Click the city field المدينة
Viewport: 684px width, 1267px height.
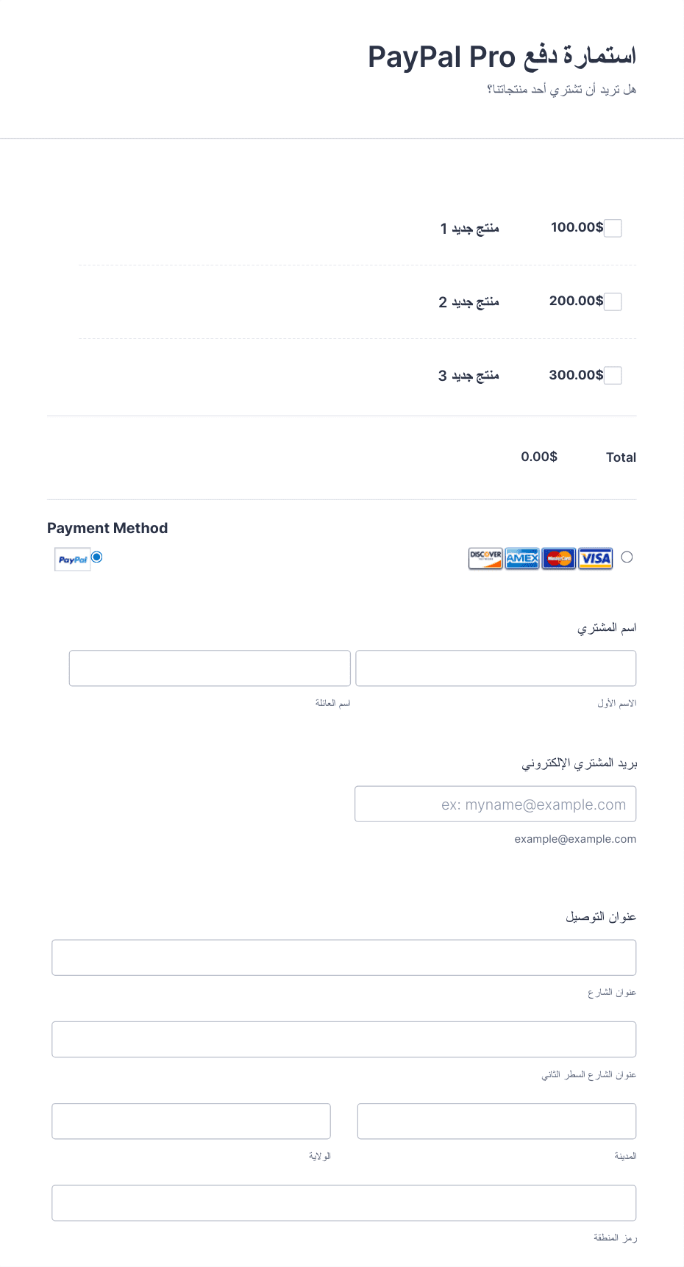pyautogui.click(x=497, y=1121)
